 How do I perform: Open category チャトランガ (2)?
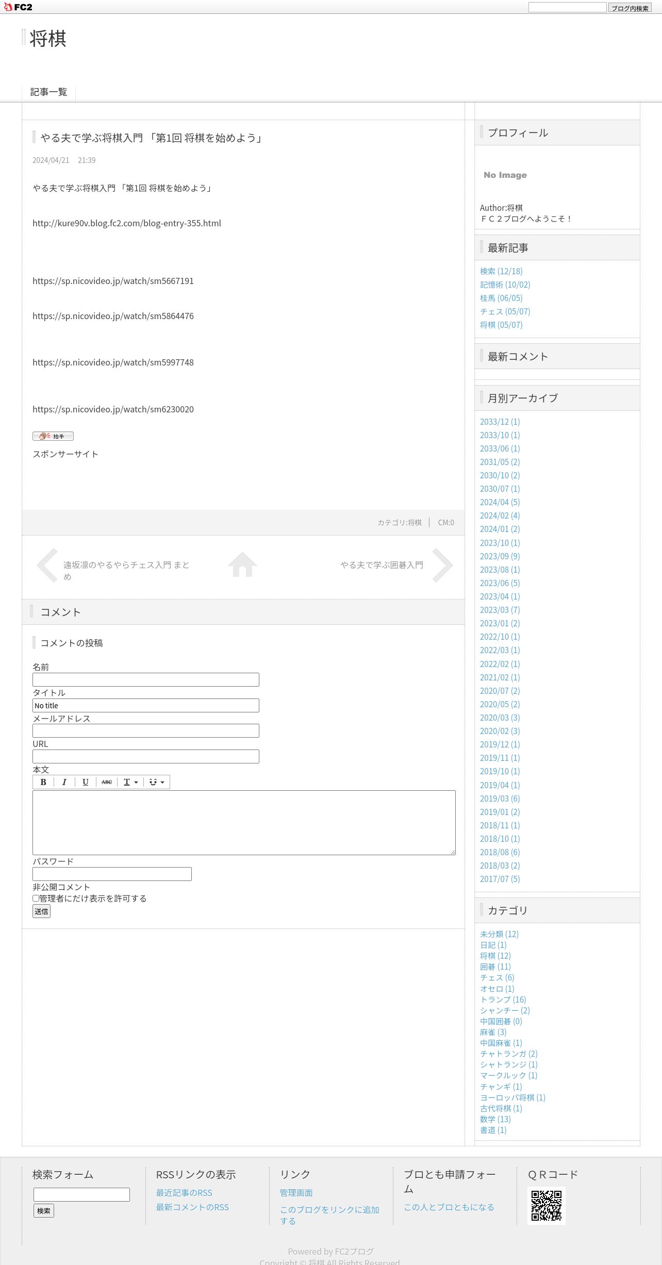point(509,1054)
